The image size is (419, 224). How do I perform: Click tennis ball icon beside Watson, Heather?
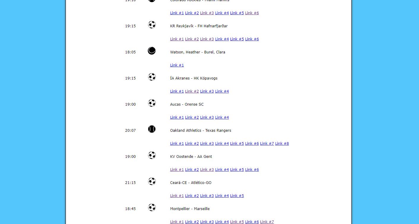click(152, 51)
